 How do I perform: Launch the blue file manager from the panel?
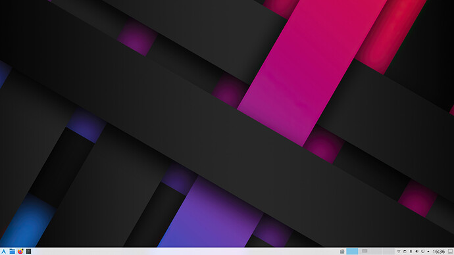[12, 251]
